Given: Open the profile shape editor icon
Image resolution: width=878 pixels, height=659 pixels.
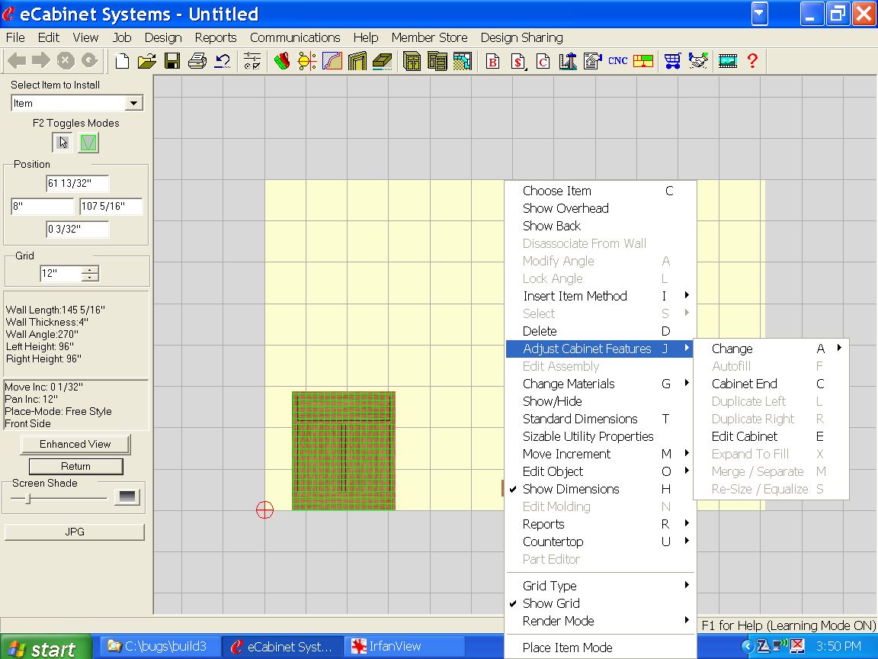Looking at the screenshot, I should 332,60.
